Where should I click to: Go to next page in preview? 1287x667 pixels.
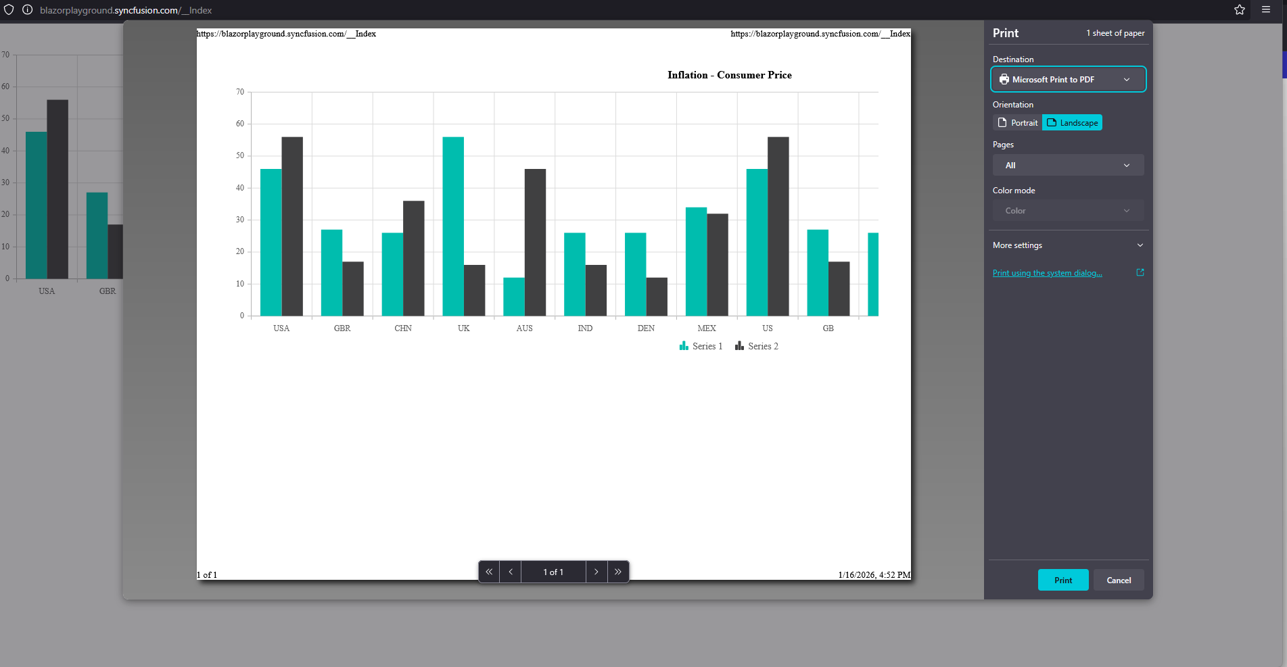[596, 572]
